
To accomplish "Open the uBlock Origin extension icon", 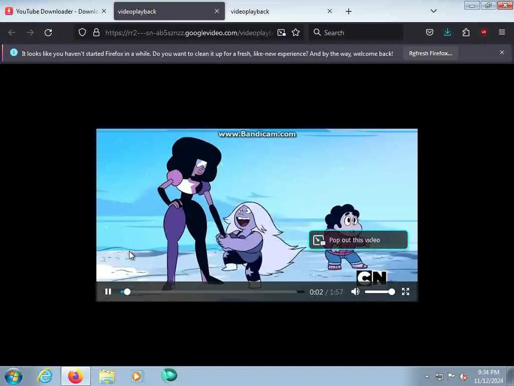I will tap(484, 32).
